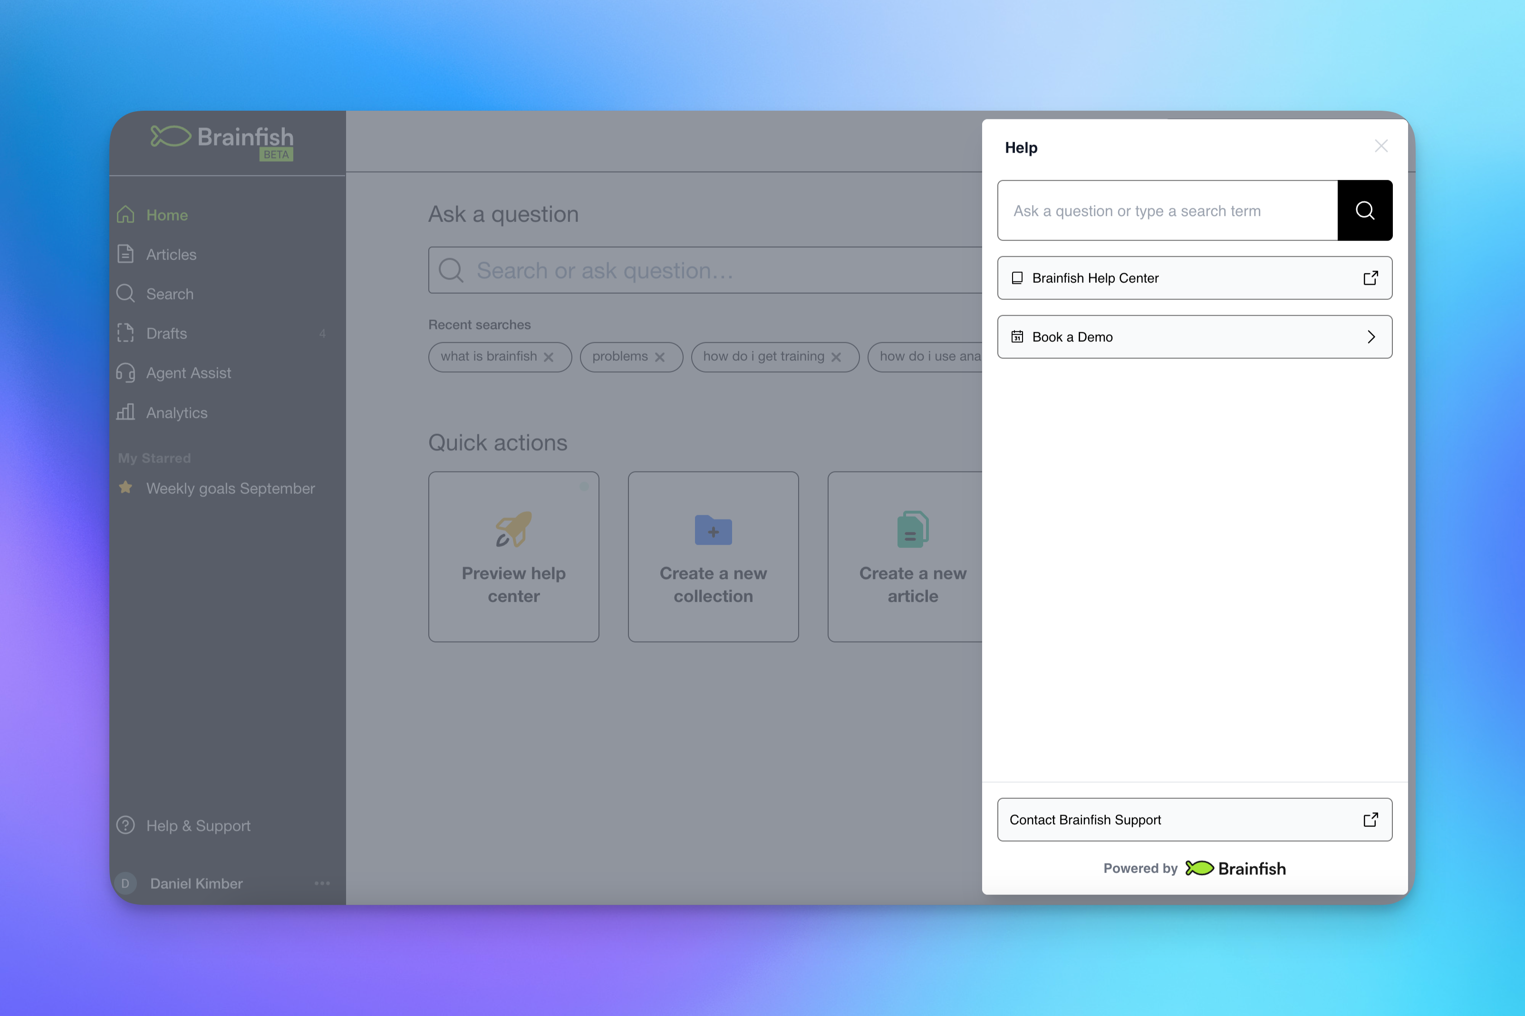This screenshot has width=1525, height=1016.
Task: Open the Brainfish Help Center link
Action: coord(1195,278)
